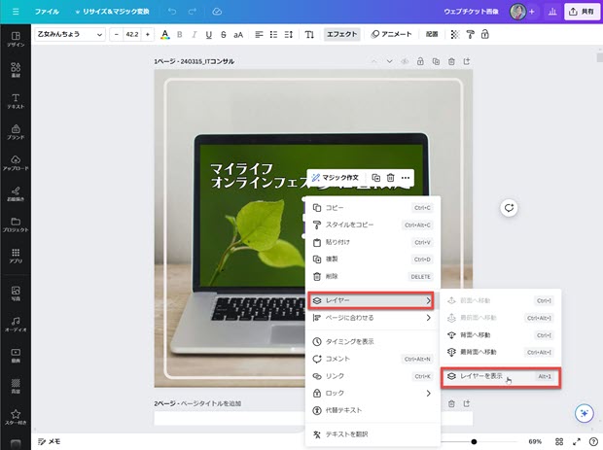Expand the ページに合わせる submenu
Image resolution: width=603 pixels, height=450 pixels.
(x=371, y=317)
